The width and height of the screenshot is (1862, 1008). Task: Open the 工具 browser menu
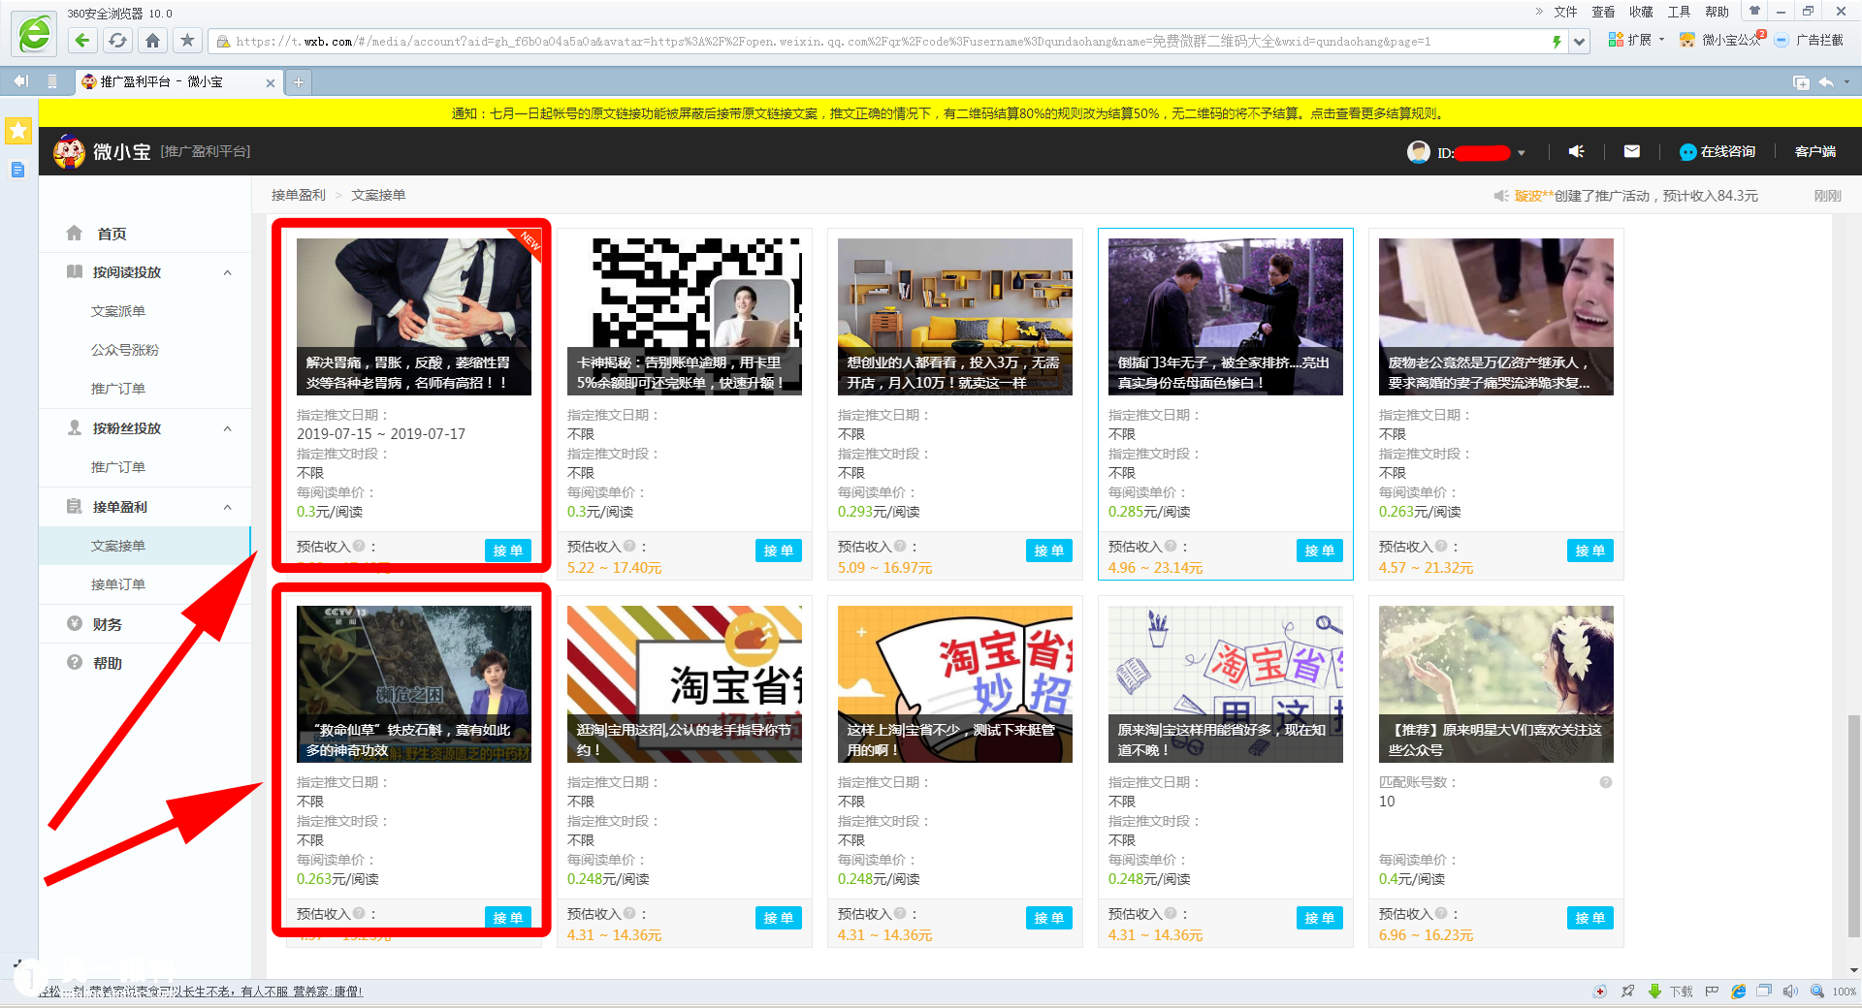tap(1678, 12)
